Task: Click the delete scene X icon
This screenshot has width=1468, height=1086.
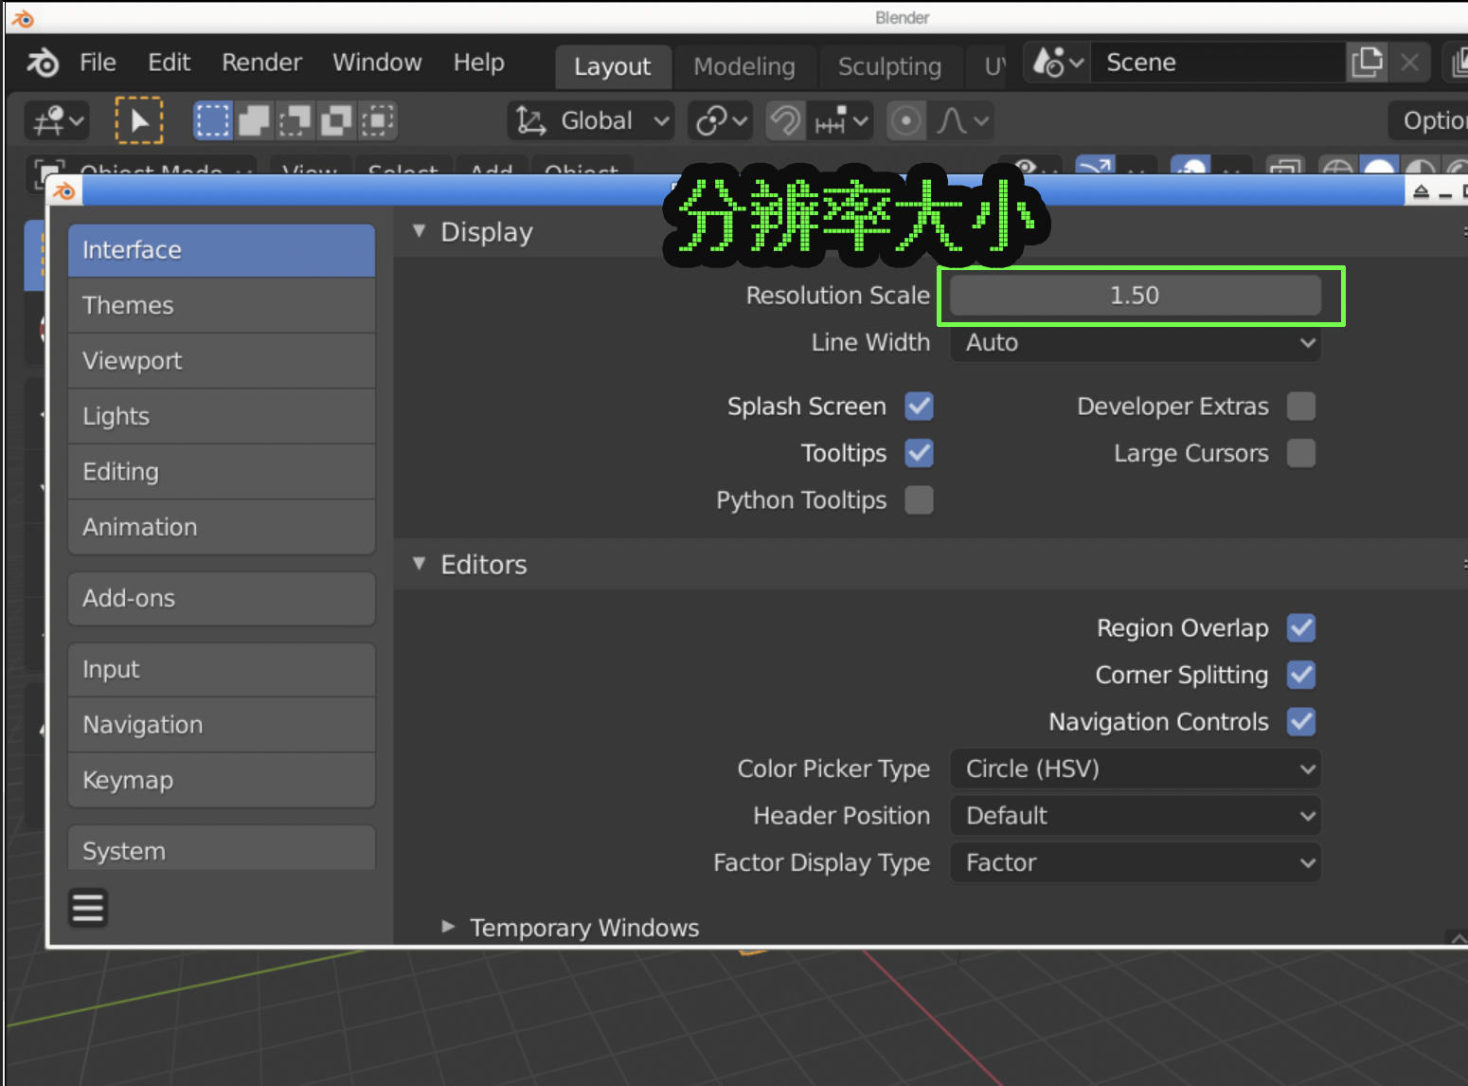Action: [x=1409, y=63]
